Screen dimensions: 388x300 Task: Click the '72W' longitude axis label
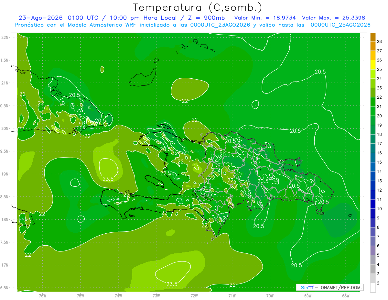pos(194,295)
